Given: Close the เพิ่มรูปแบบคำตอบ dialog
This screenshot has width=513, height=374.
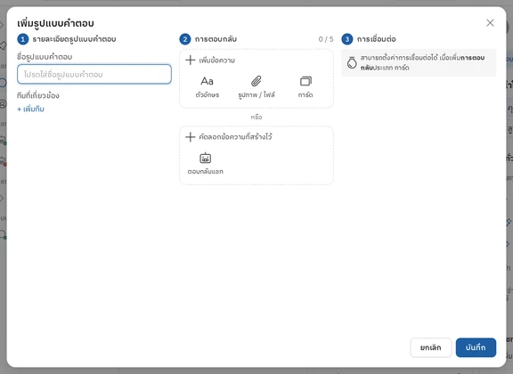Looking at the screenshot, I should (490, 22).
